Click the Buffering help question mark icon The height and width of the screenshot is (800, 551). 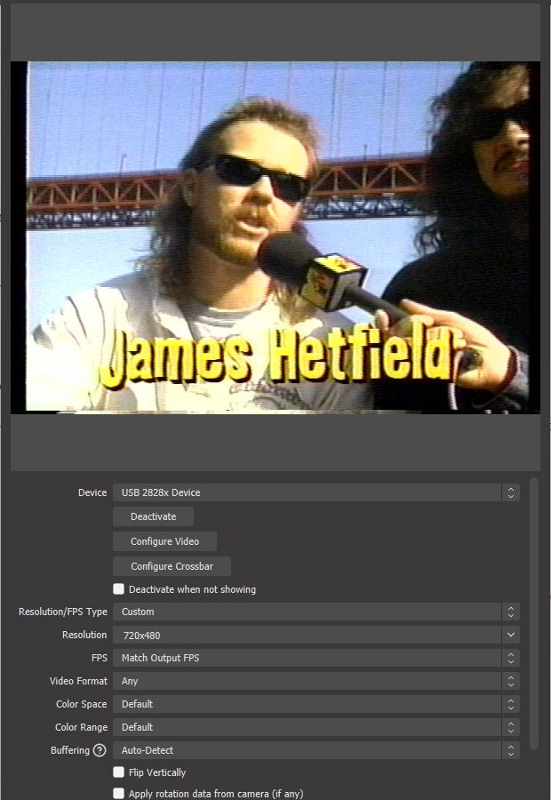[100, 750]
